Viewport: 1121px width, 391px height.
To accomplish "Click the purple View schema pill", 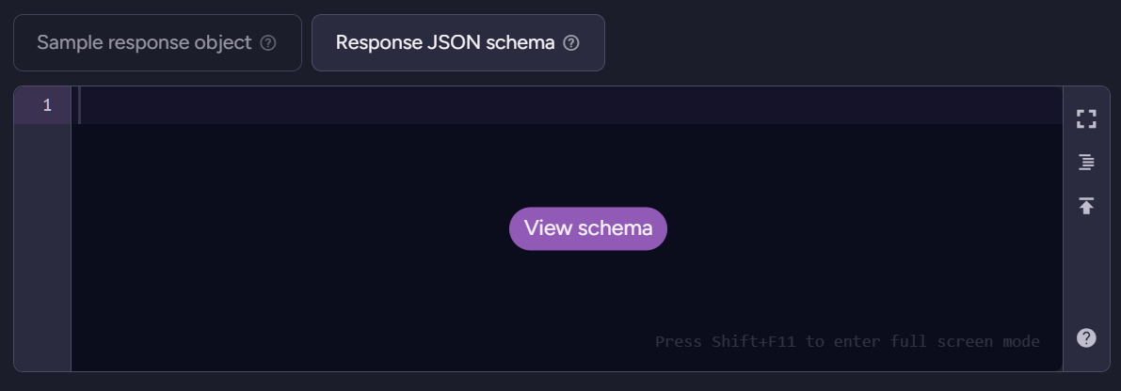I will [587, 228].
